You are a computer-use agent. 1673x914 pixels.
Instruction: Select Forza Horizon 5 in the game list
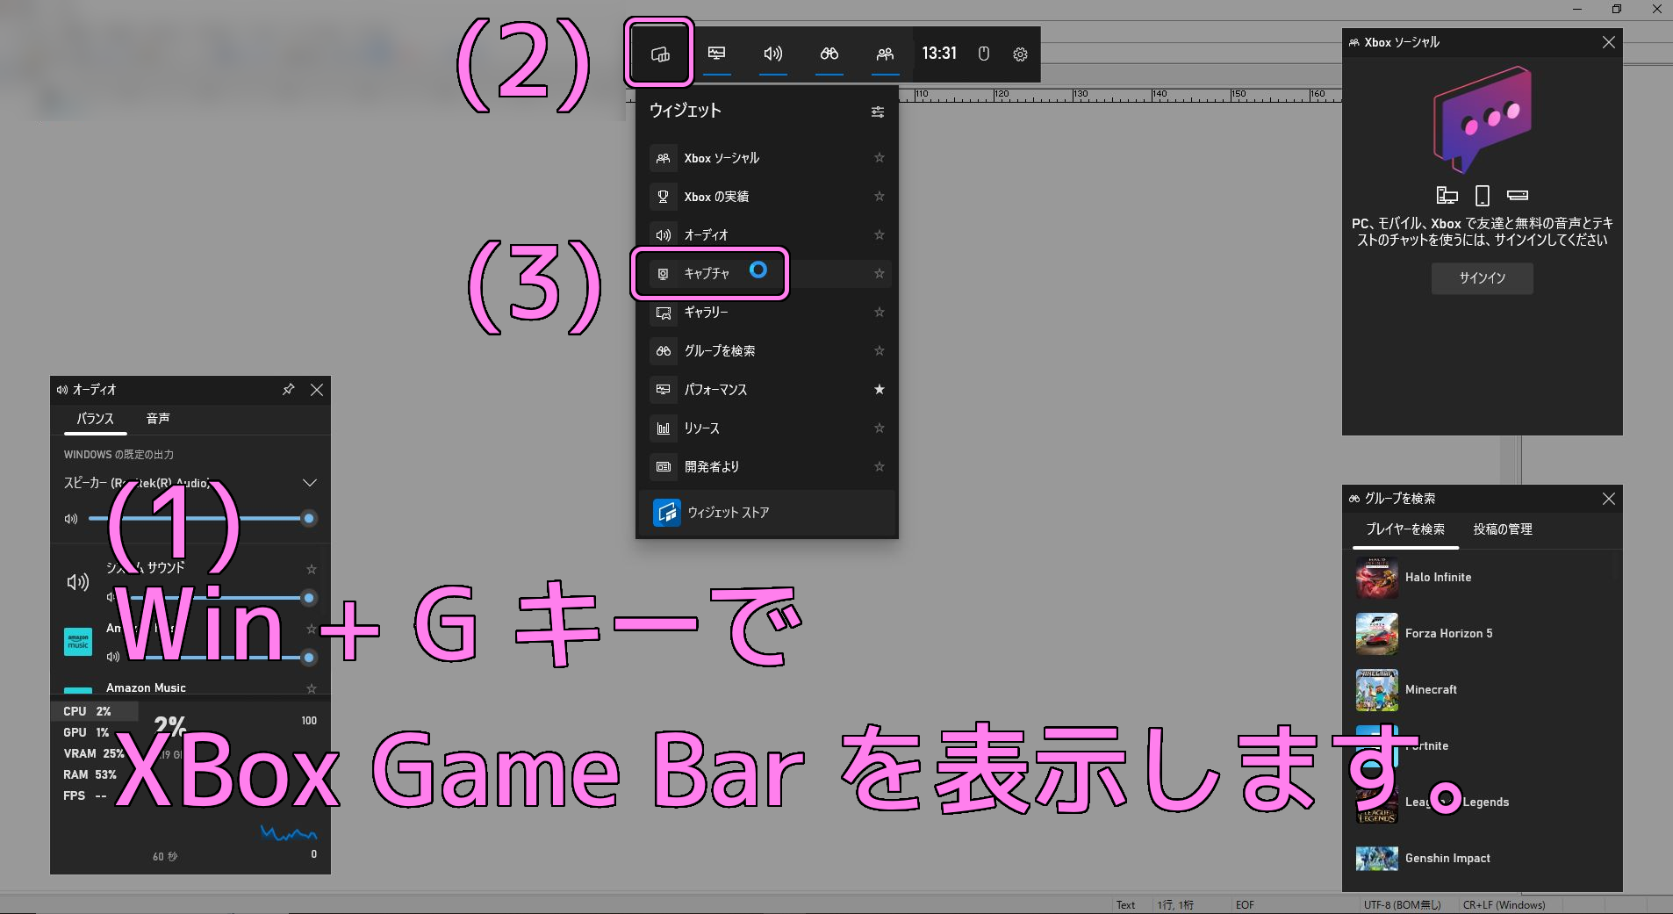[1482, 634]
